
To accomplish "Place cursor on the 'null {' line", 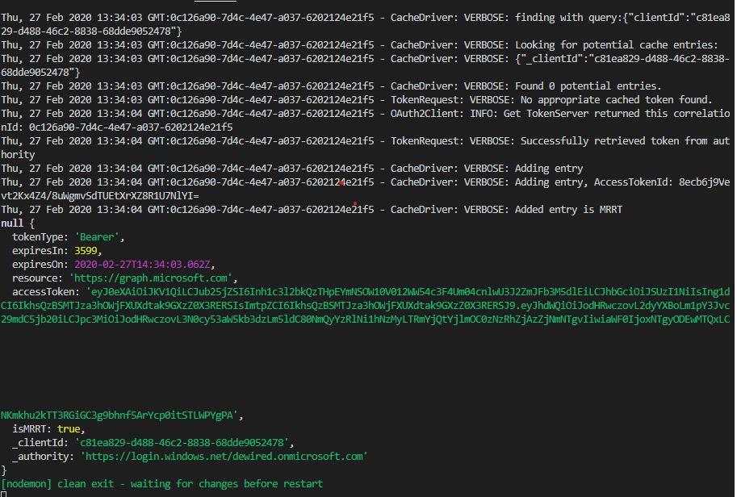I will [x=18, y=223].
